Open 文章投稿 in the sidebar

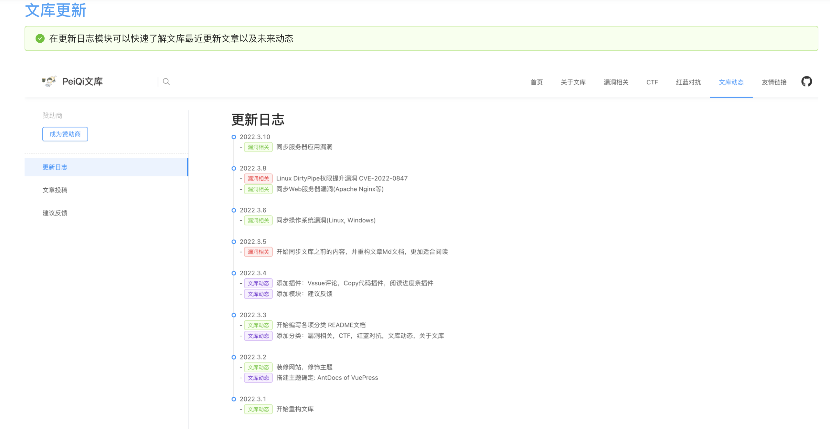55,190
